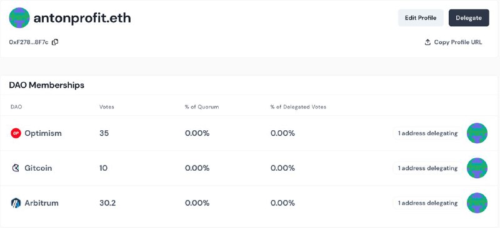The image size is (500, 228).
Task: Open the Optimism DAO link
Action: point(43,133)
